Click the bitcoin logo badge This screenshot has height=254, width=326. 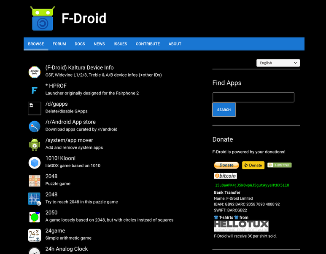coord(225,176)
